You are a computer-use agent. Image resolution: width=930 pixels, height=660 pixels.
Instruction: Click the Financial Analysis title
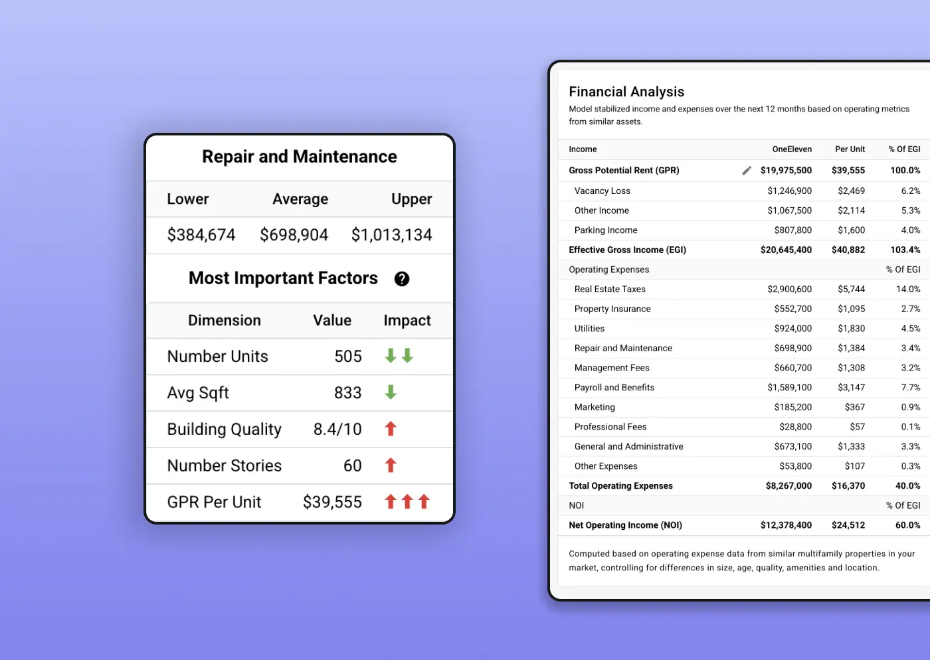coord(626,92)
